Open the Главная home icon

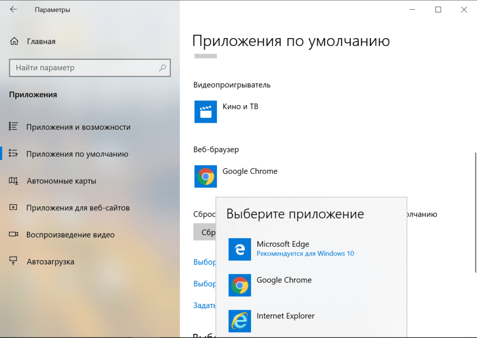click(14, 41)
